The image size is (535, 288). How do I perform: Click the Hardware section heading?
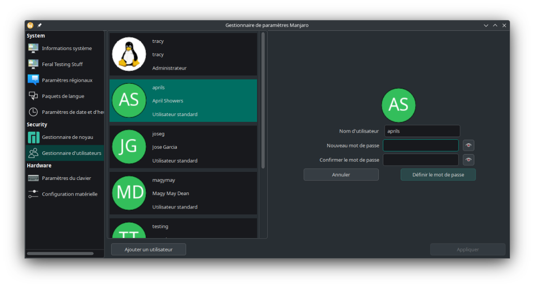[x=39, y=166]
